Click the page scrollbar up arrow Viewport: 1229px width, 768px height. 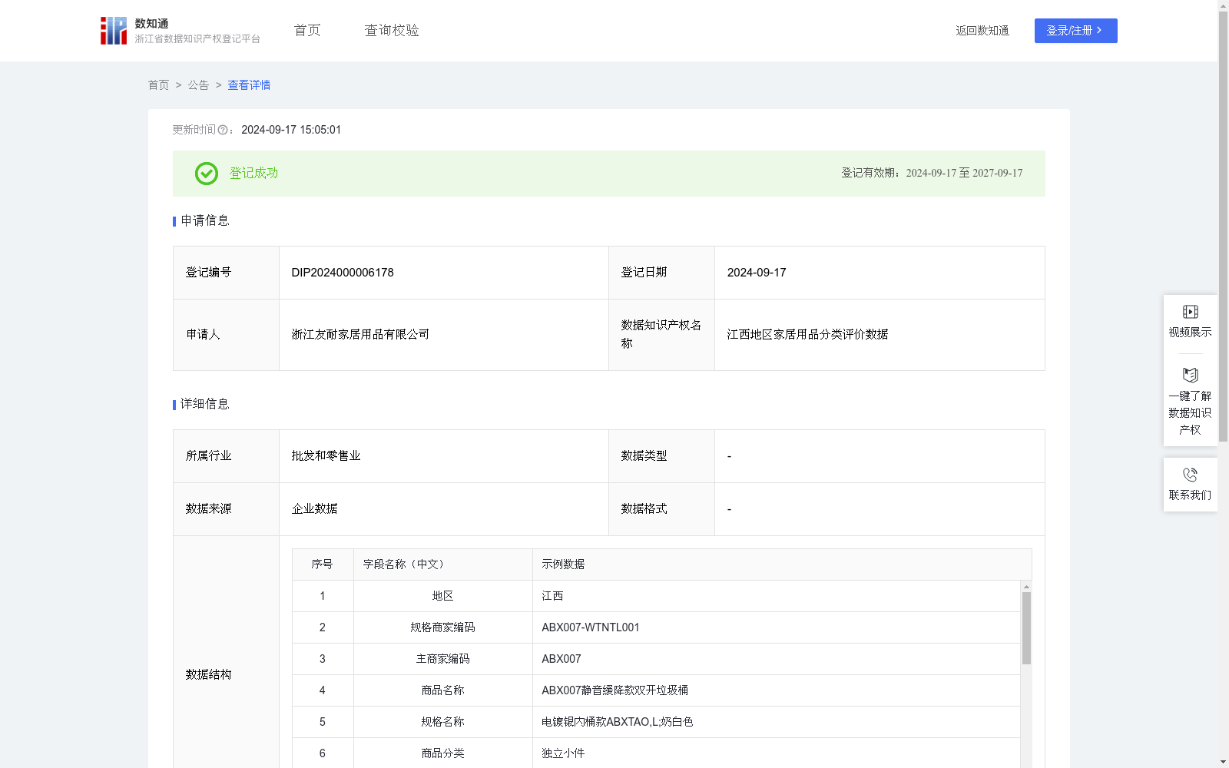(1223, 5)
